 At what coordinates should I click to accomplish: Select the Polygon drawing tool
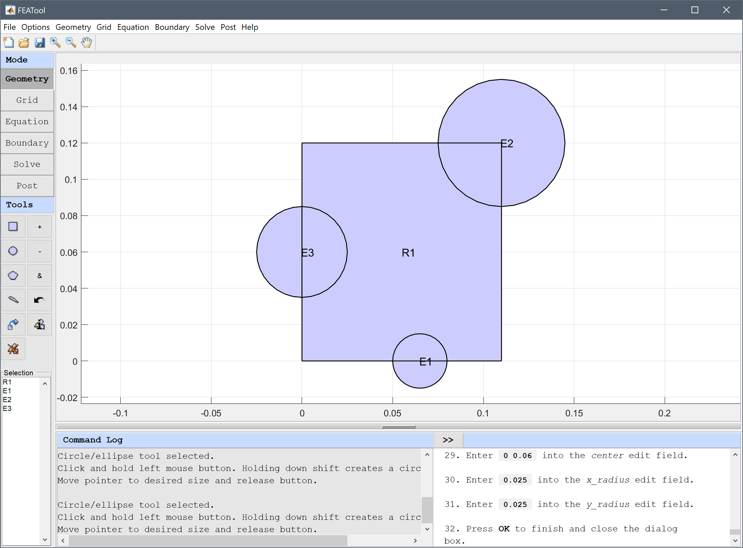[x=13, y=275]
